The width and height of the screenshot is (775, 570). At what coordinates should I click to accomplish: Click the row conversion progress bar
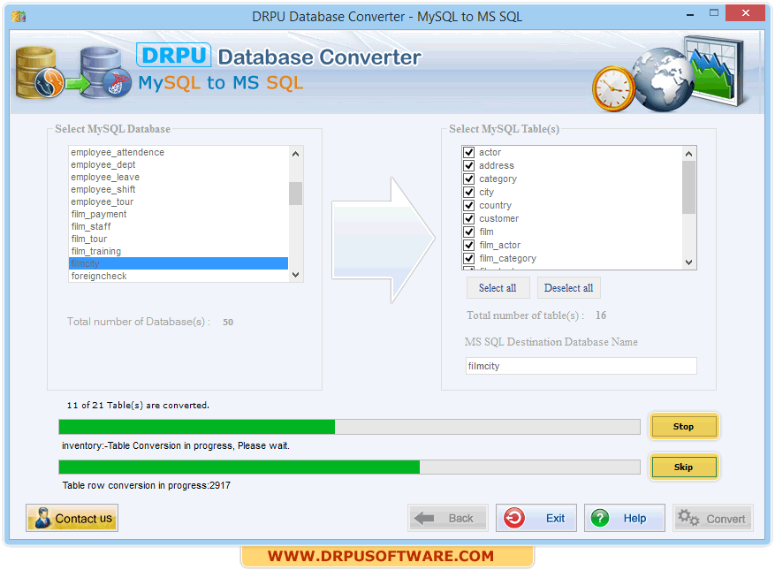(x=349, y=467)
